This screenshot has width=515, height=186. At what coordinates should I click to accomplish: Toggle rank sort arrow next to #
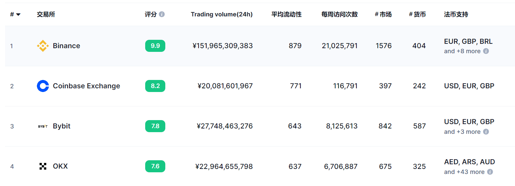(18, 14)
